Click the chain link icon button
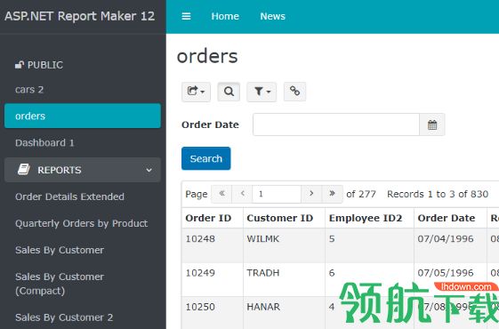The height and width of the screenshot is (329, 499). [294, 92]
